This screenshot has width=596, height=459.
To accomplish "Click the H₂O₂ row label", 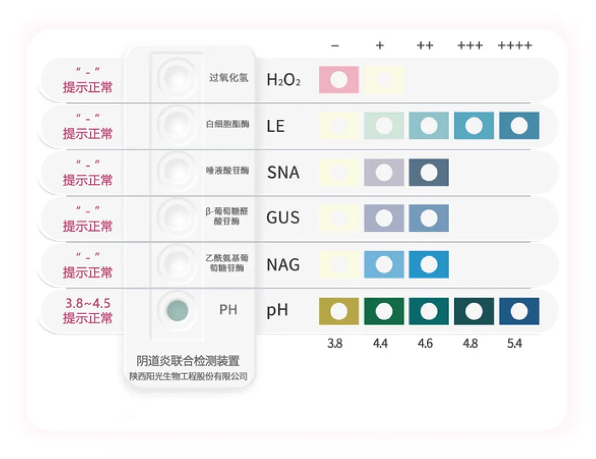I will click(283, 80).
